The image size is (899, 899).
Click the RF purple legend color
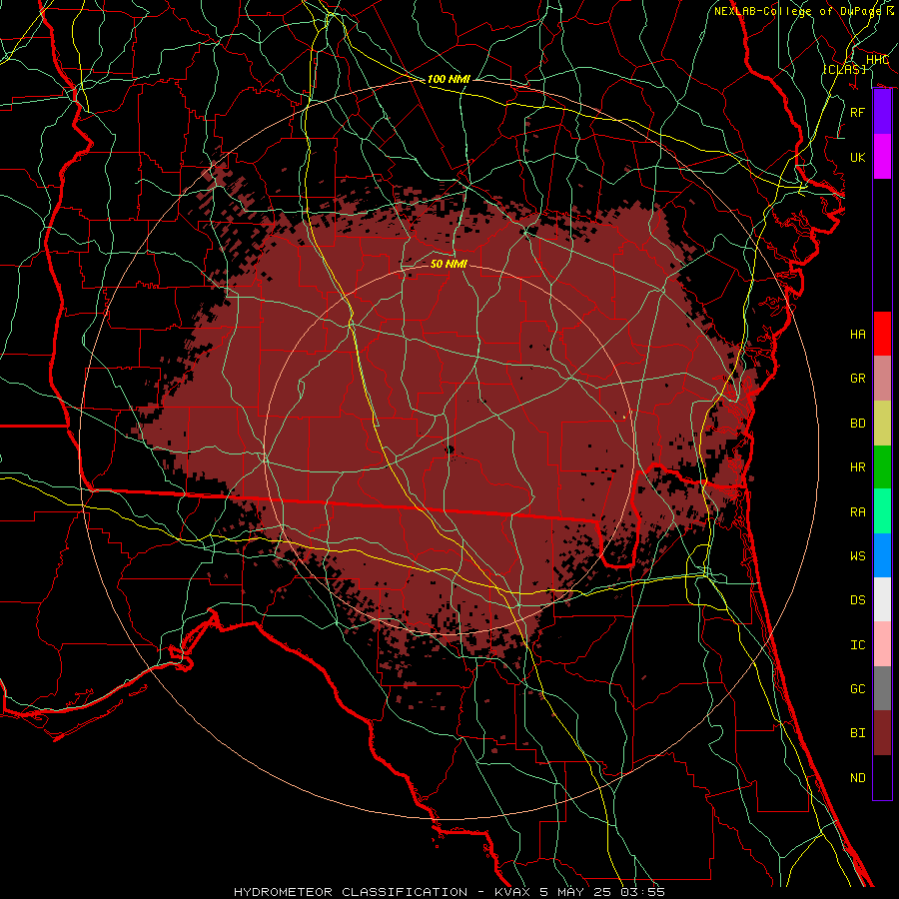coord(882,112)
